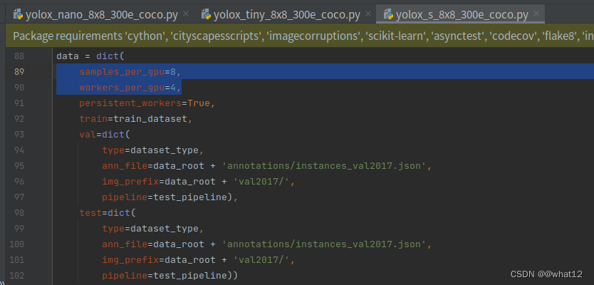Click img_prefix text on line 101
The image size is (594, 285).
199,260
